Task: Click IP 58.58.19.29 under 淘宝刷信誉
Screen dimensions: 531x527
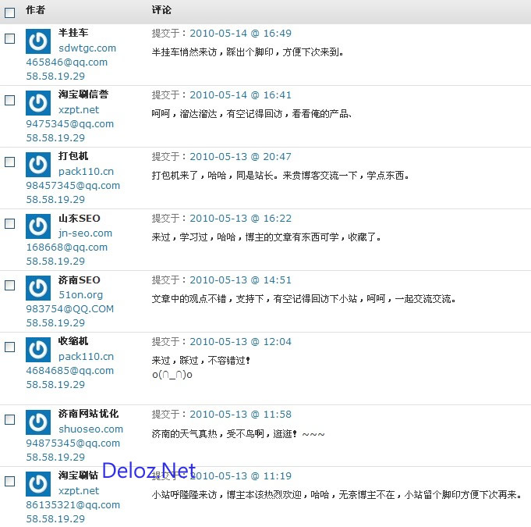Action: [x=55, y=138]
